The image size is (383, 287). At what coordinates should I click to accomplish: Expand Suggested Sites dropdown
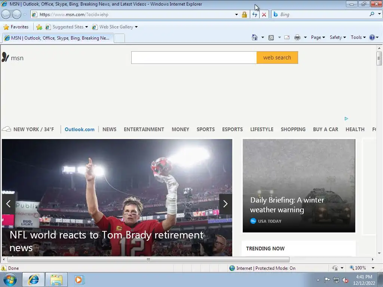coord(86,27)
